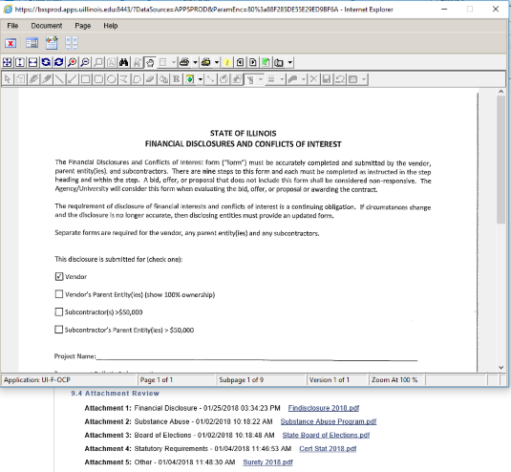Open the printer icon dropdown arrow
511x472 pixels.
195,62
